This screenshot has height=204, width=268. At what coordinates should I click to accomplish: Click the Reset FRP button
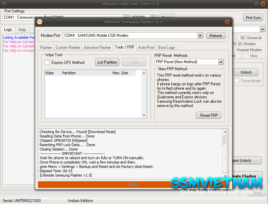209,115
